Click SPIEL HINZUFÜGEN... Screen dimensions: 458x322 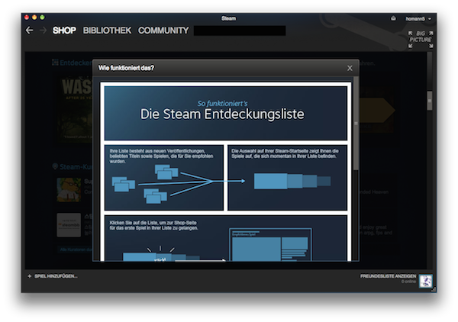56,276
